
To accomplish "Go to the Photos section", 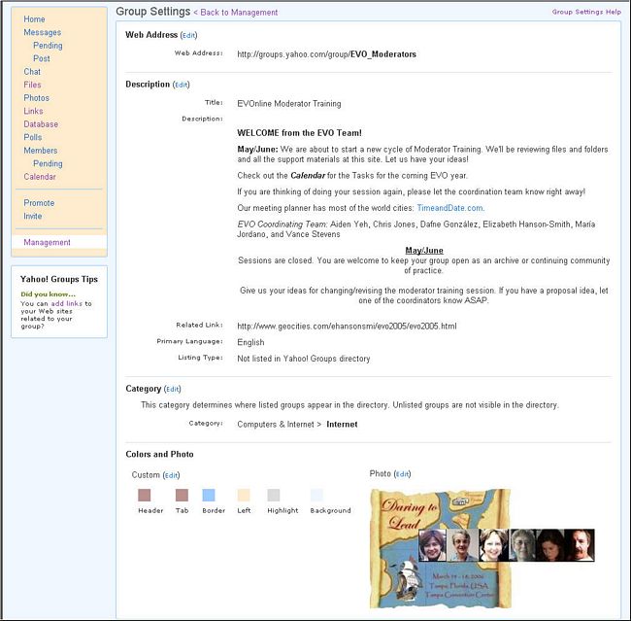I will pyautogui.click(x=36, y=98).
